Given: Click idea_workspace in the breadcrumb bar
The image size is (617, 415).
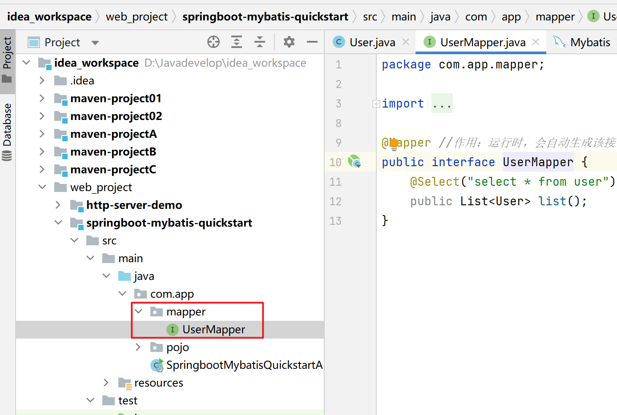Looking at the screenshot, I should pyautogui.click(x=49, y=17).
